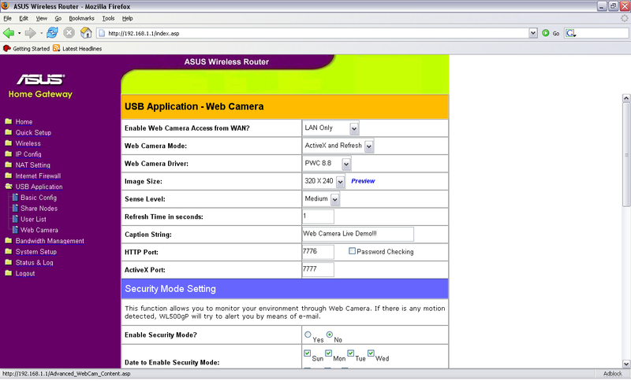
Task: Click the Latest Headlines feed icon
Action: [57, 48]
